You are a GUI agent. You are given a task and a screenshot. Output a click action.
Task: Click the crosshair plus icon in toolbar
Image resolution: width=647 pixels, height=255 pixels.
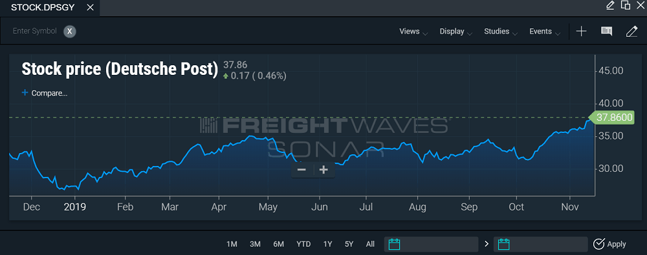point(581,31)
